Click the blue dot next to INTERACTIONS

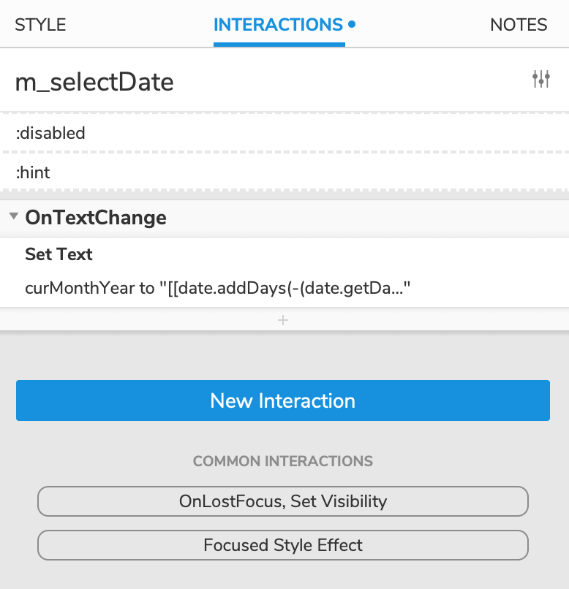pyautogui.click(x=352, y=23)
